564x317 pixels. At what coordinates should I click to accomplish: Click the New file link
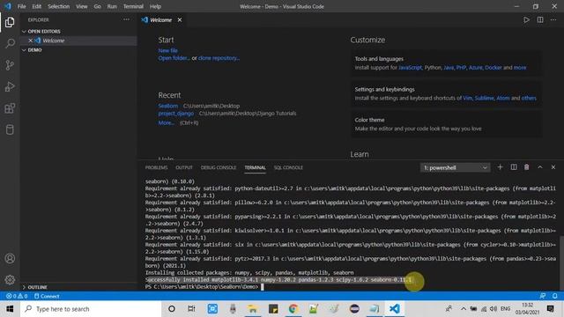pyautogui.click(x=168, y=51)
